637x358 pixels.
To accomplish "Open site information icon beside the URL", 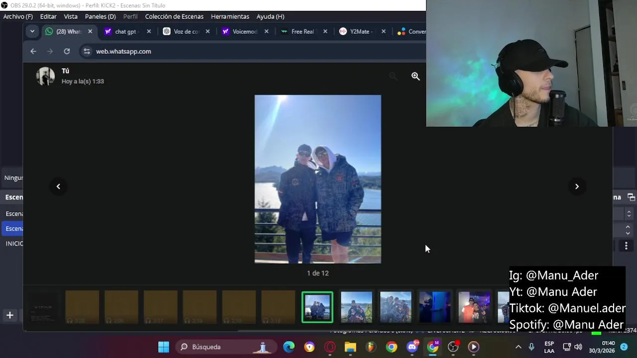I will tap(87, 51).
